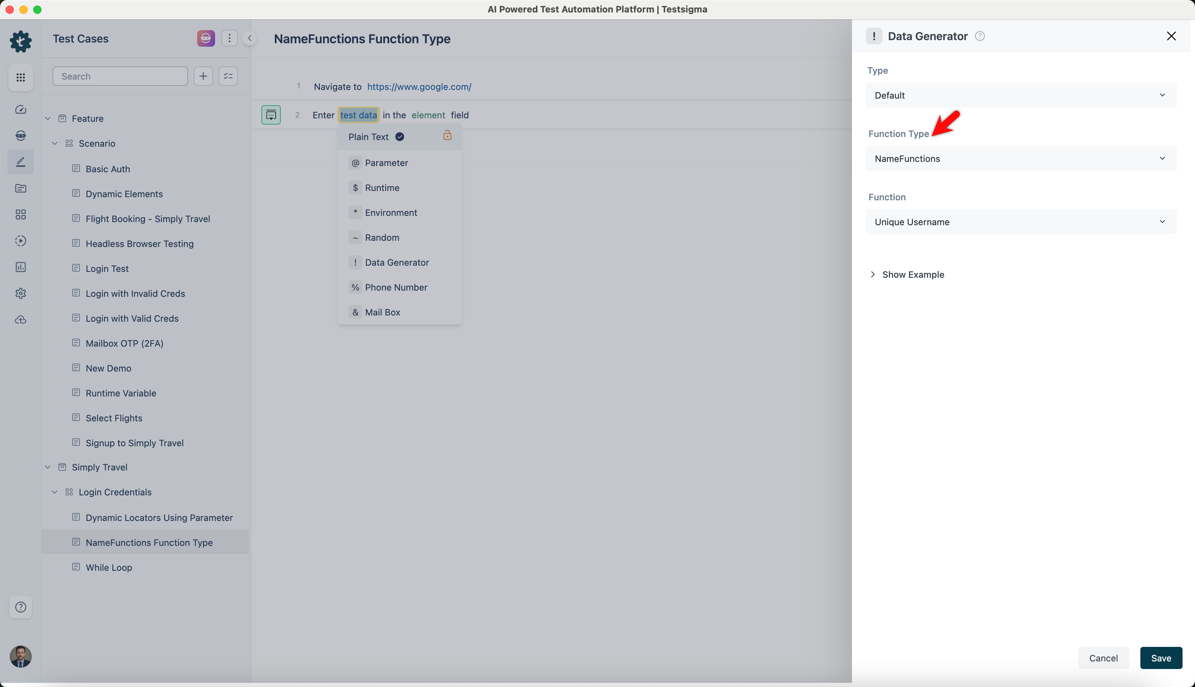Open the help question mark icon

[x=20, y=607]
